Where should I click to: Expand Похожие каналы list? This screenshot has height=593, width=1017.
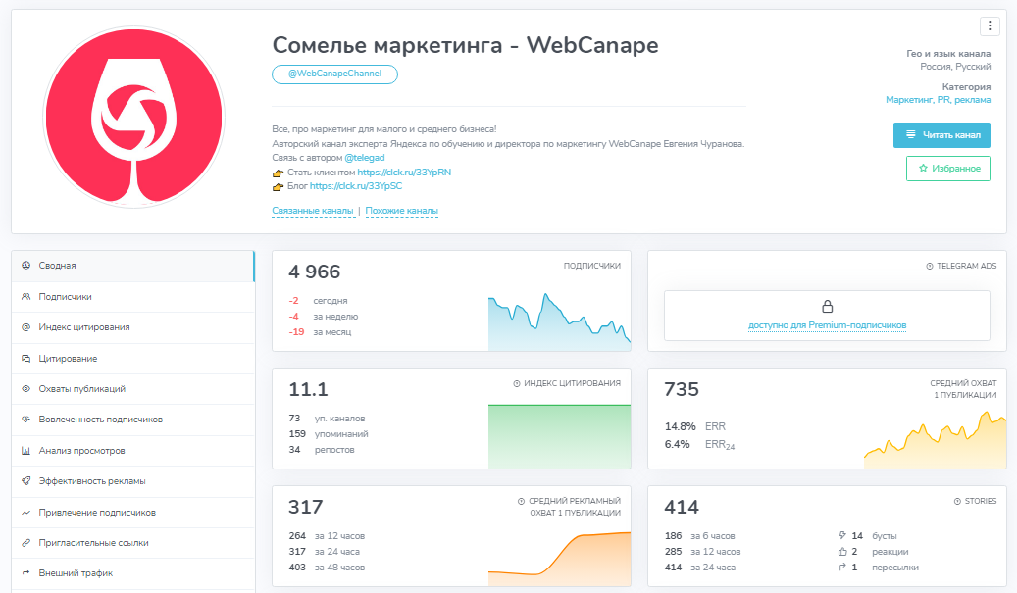[401, 211]
